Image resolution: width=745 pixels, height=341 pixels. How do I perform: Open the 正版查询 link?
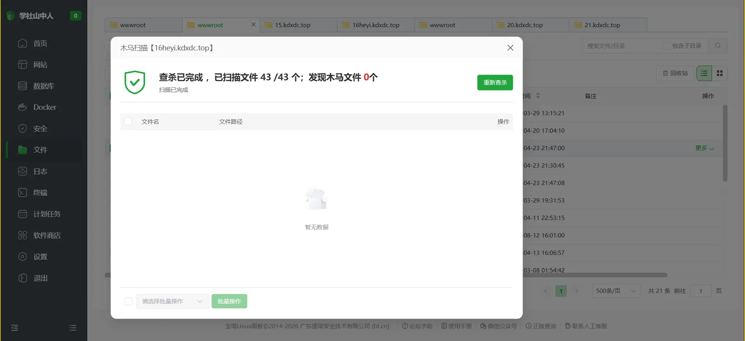[541, 326]
